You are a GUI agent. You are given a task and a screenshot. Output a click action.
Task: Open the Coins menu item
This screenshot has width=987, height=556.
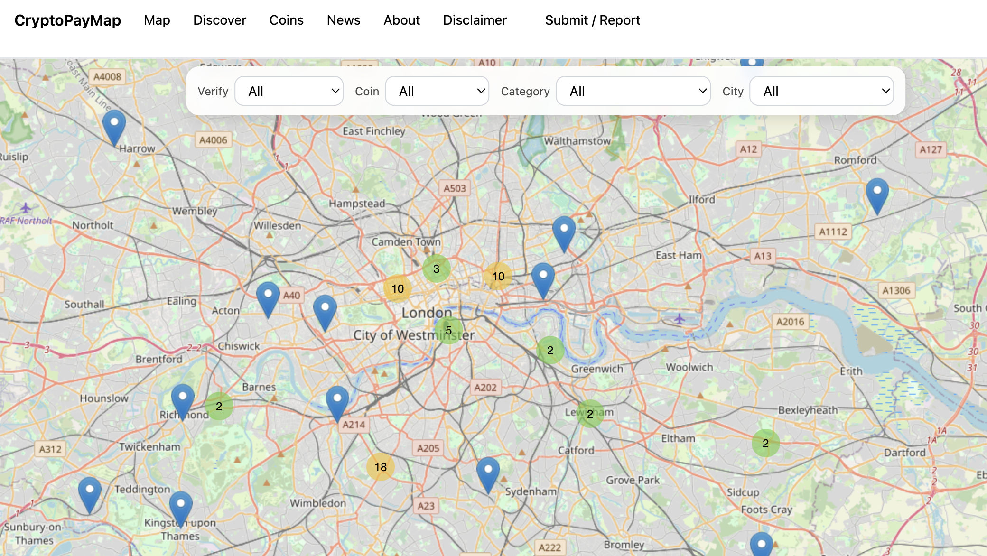pos(287,20)
